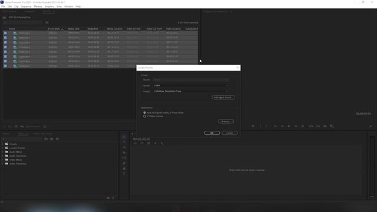Click the Add Ingest Preset button

click(x=223, y=97)
